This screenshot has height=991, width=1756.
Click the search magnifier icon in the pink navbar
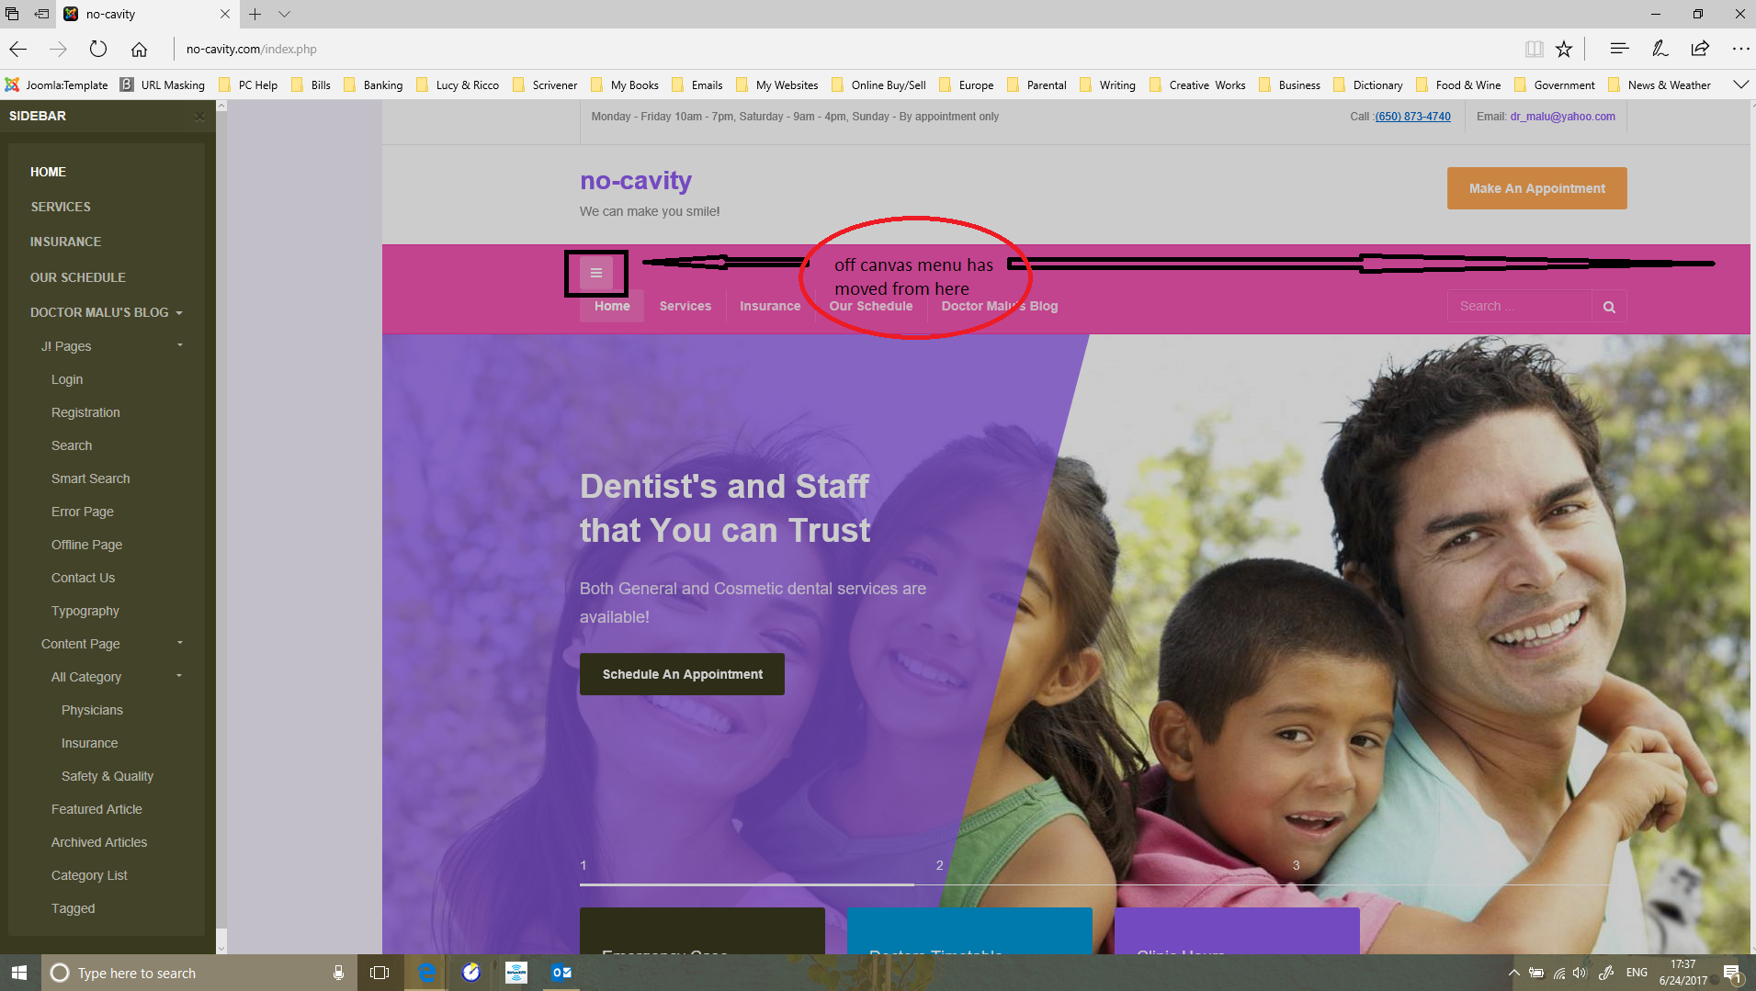pyautogui.click(x=1608, y=307)
